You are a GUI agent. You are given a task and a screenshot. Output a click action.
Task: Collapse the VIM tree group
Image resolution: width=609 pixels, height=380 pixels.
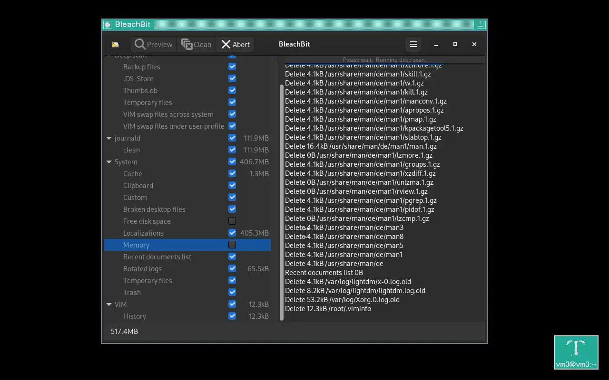tap(109, 304)
